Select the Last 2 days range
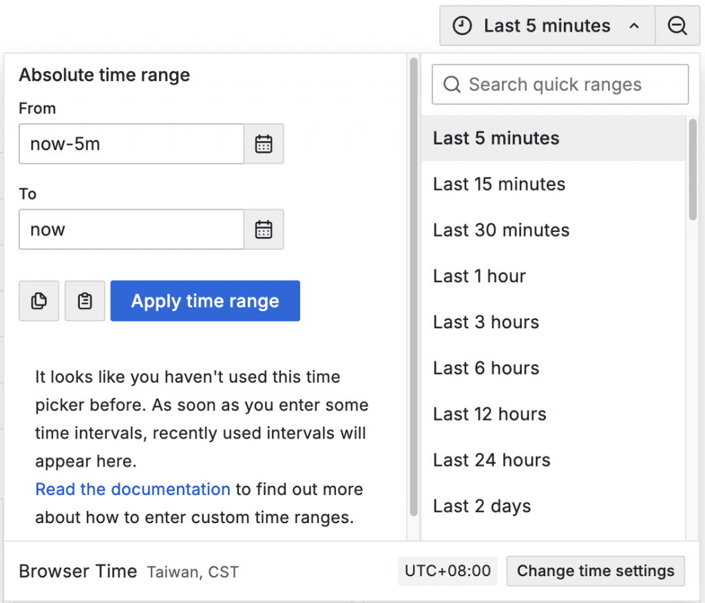 click(x=482, y=507)
